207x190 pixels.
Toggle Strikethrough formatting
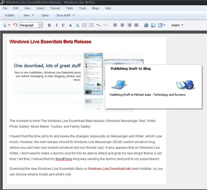point(70,25)
